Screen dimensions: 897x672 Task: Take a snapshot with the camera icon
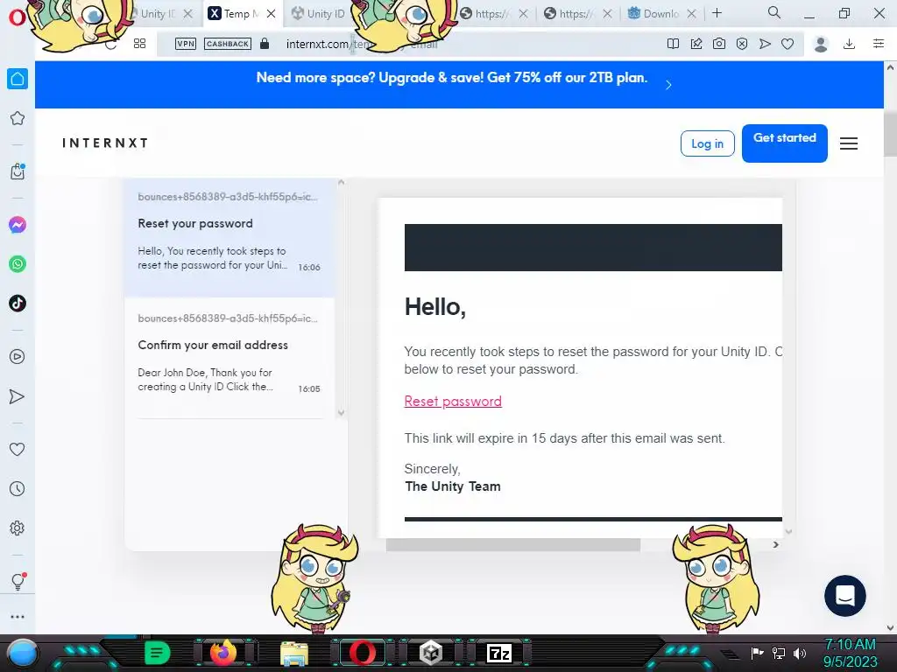719,44
